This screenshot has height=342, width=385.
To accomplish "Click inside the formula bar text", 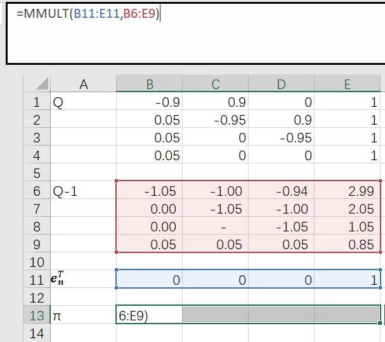I will [89, 15].
